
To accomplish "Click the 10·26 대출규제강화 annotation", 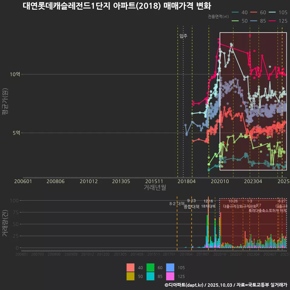I will [233, 204].
